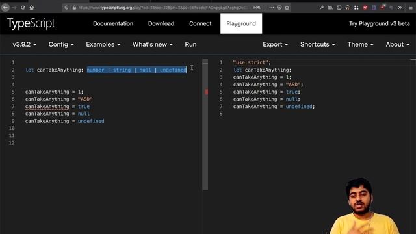416x234 pixels.
Task: Open the browser library icon
Action: point(330,8)
